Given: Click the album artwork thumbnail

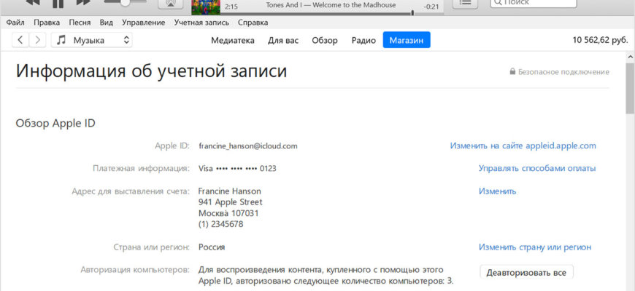Looking at the screenshot, I should 206,6.
